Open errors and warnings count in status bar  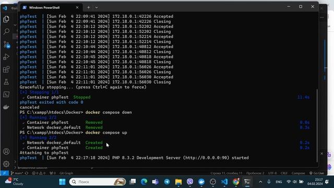[x=39, y=173]
